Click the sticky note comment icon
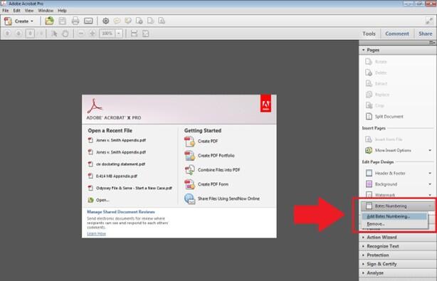Screen dimensions: 437x281 pyautogui.click(x=117, y=21)
